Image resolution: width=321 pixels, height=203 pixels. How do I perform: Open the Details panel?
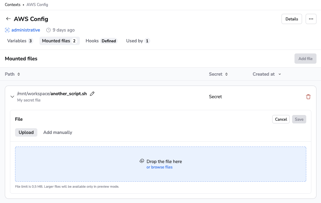(x=292, y=19)
